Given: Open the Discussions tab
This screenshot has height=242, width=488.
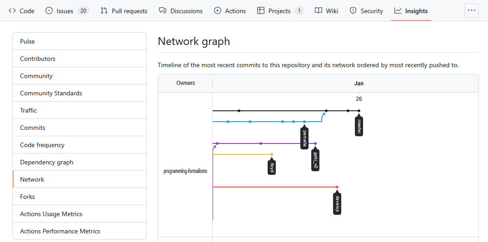Looking at the screenshot, I should pos(180,11).
